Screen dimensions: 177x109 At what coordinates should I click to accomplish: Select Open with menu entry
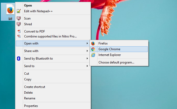pyautogui.click(x=53, y=43)
